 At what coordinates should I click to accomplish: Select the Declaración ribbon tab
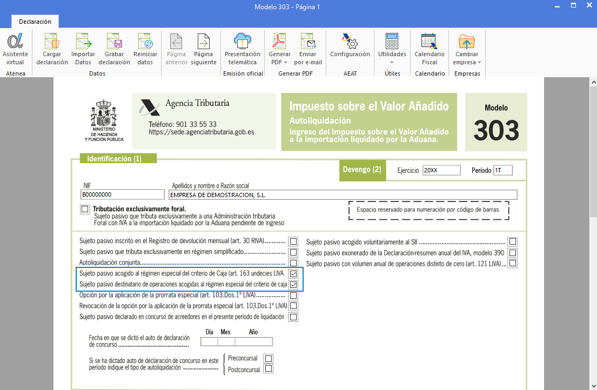pos(35,22)
